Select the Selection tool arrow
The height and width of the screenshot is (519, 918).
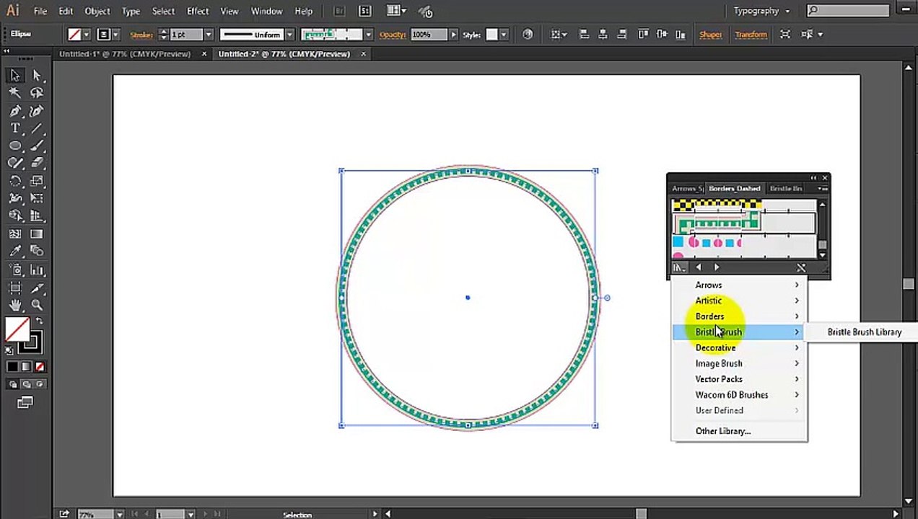click(x=15, y=76)
